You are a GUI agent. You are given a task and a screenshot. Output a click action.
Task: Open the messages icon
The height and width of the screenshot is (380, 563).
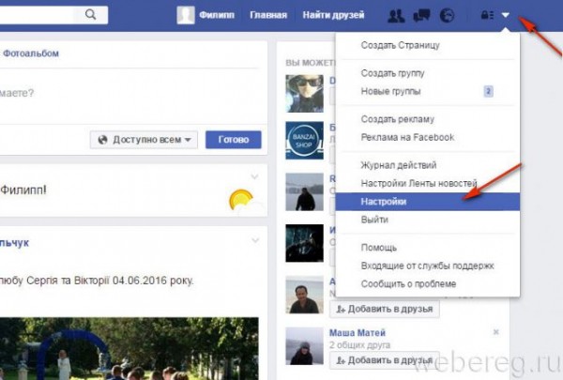(421, 15)
